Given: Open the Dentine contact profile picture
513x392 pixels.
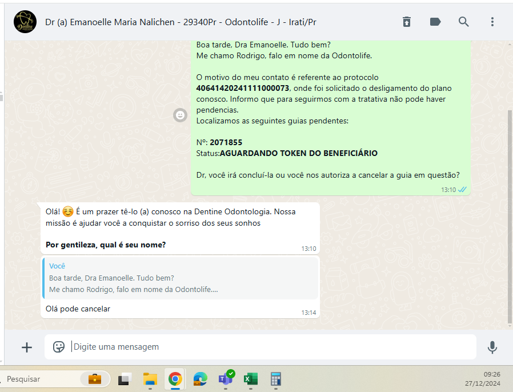Looking at the screenshot, I should [x=25, y=22].
